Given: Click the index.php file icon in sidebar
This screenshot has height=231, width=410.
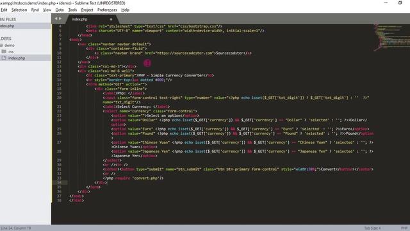Looking at the screenshot, I should pos(4,58).
